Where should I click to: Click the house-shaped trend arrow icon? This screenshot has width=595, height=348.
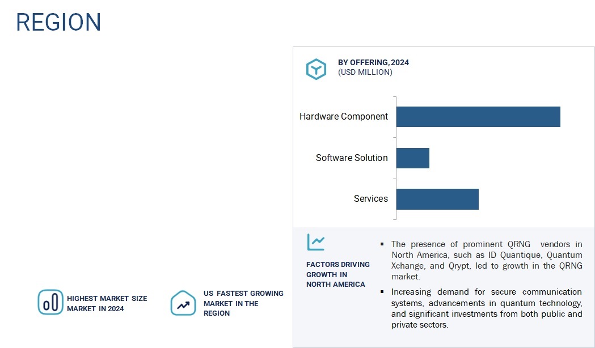(x=183, y=303)
